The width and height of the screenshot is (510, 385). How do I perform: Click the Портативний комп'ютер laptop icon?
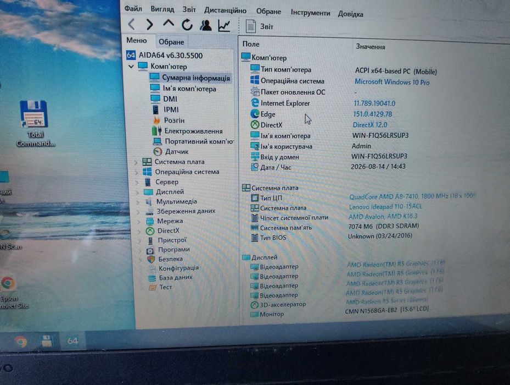pyautogui.click(x=158, y=141)
